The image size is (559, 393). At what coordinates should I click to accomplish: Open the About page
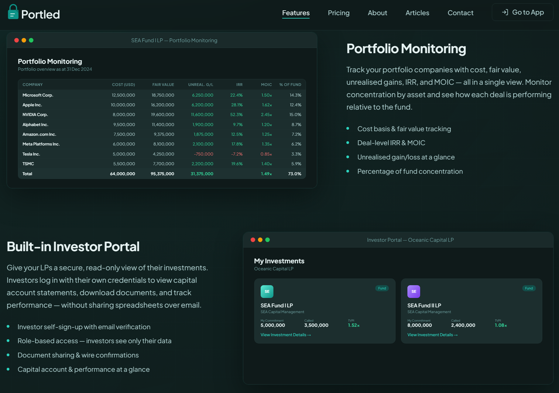coord(378,13)
